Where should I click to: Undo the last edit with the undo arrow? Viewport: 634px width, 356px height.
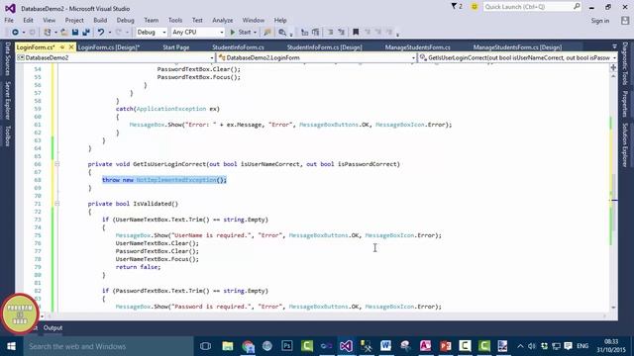(x=101, y=33)
